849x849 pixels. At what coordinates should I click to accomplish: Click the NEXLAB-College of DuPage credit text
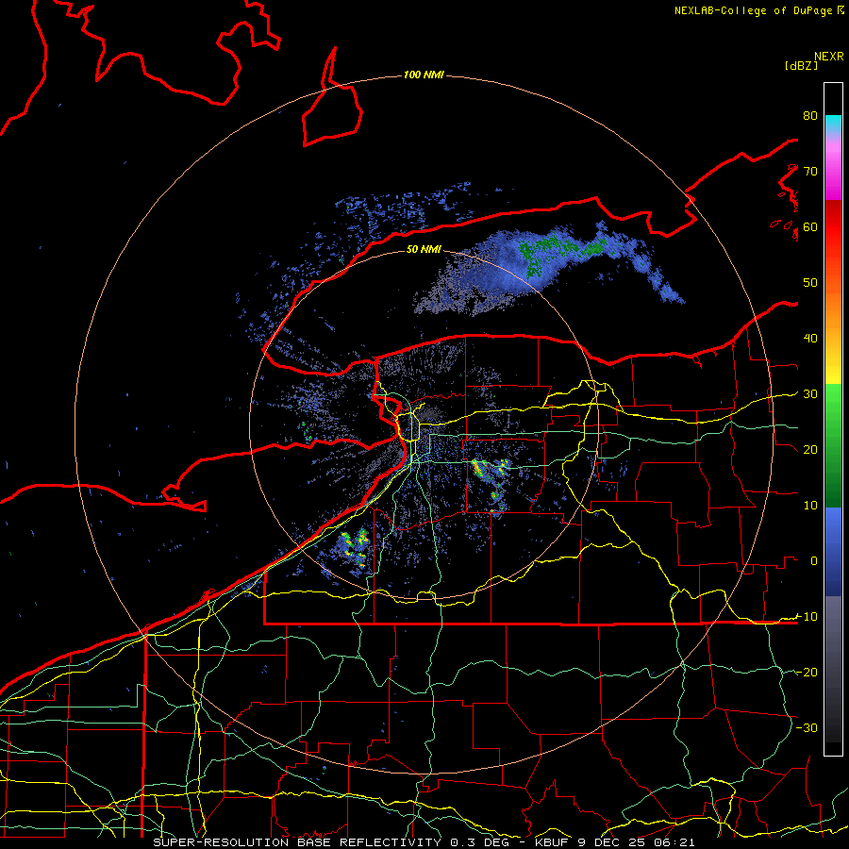(x=753, y=10)
